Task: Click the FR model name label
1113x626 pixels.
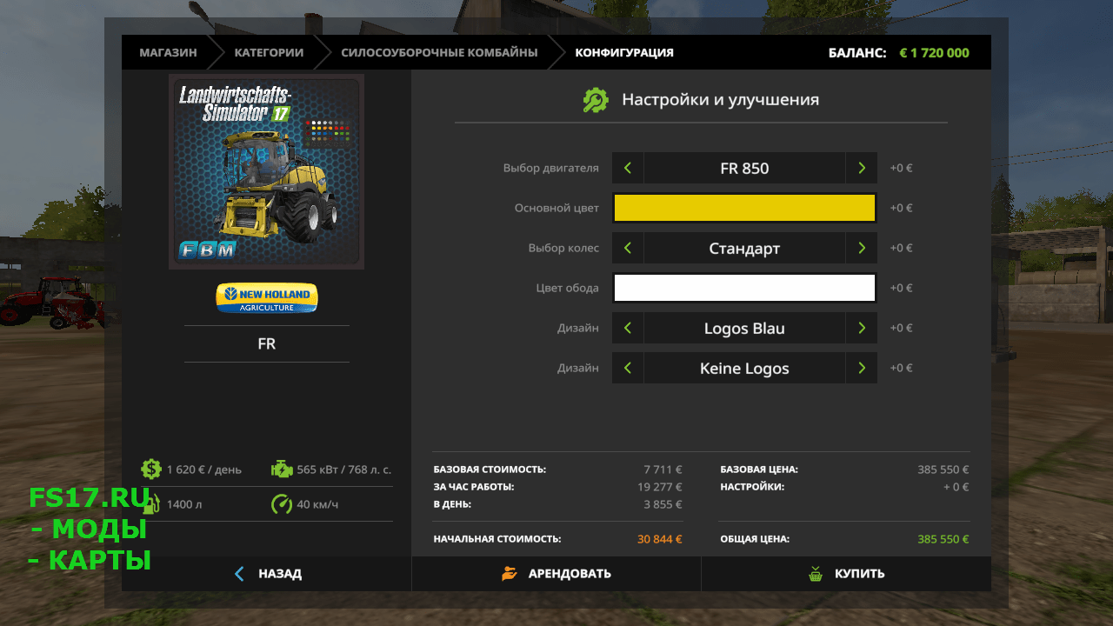Action: pyautogui.click(x=267, y=343)
